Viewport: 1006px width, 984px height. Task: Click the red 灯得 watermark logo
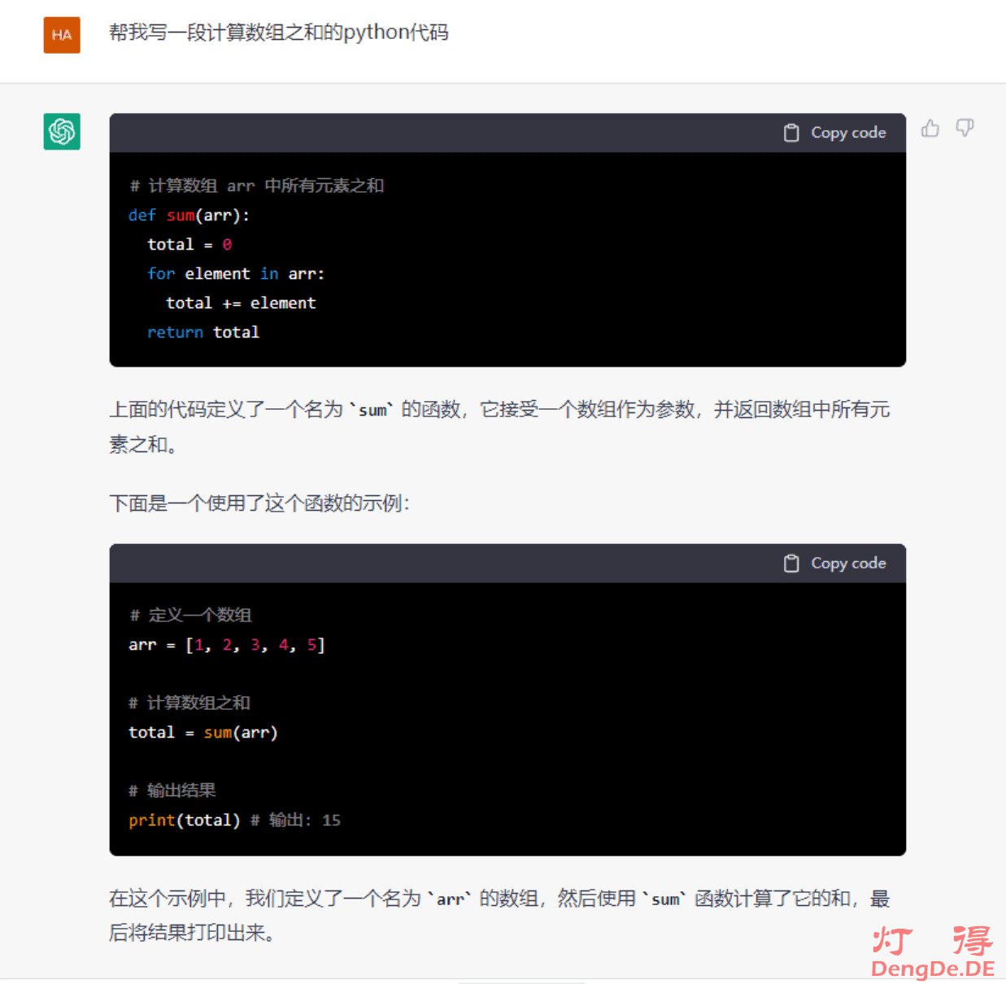coord(932,941)
